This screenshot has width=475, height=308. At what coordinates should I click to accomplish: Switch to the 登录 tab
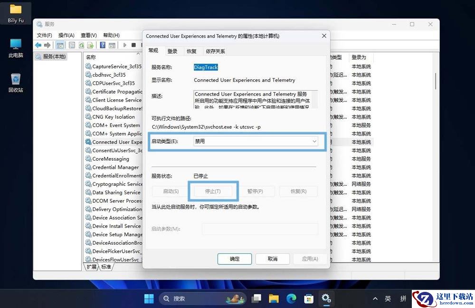[x=172, y=51]
